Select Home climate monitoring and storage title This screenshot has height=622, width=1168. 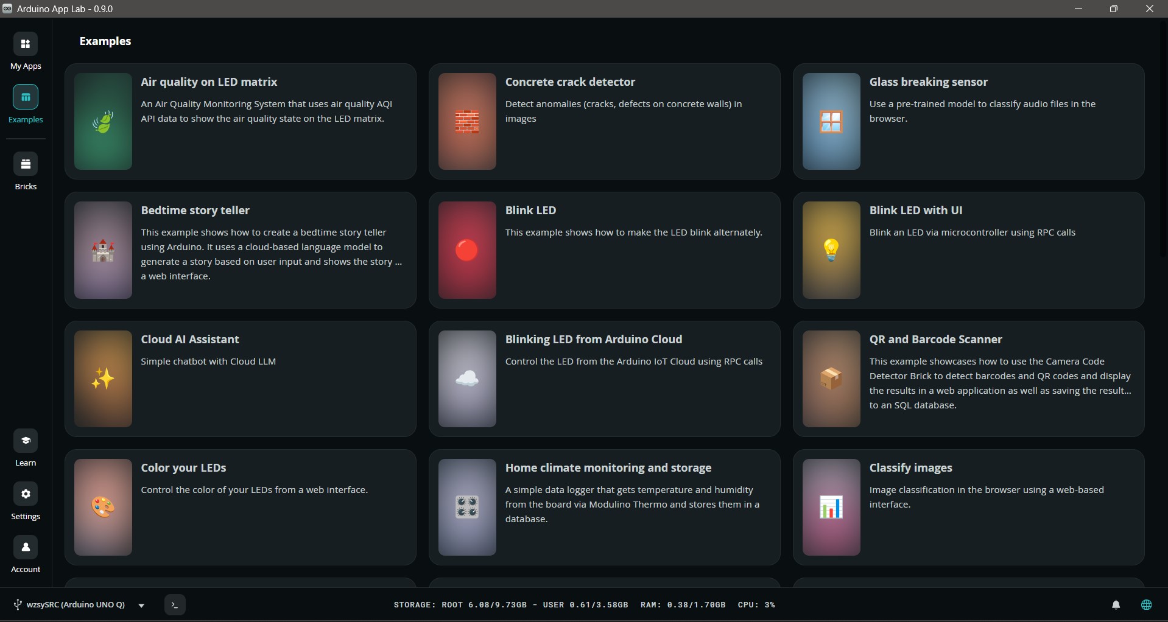608,468
